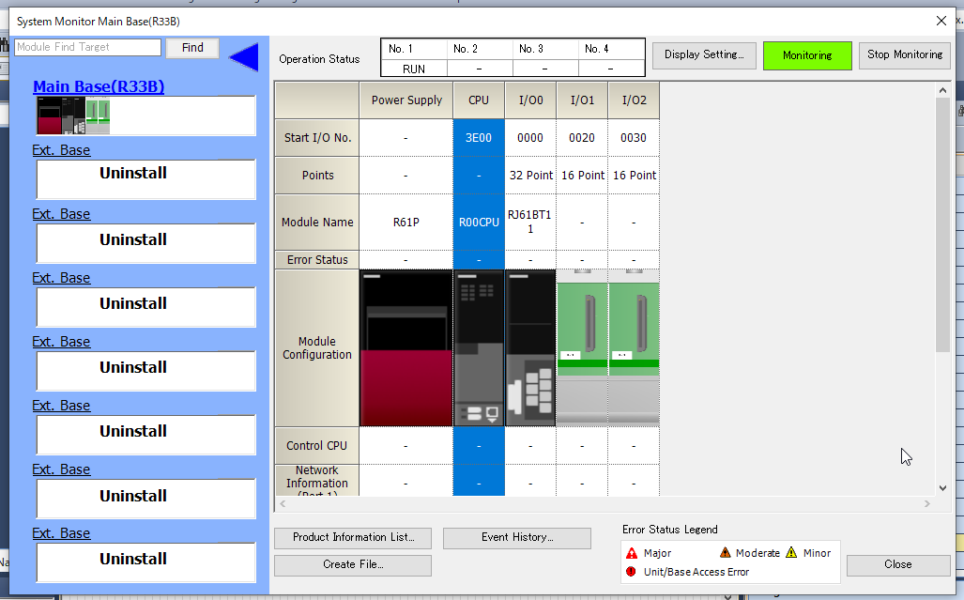Click the scroll up arrow of table

942,90
